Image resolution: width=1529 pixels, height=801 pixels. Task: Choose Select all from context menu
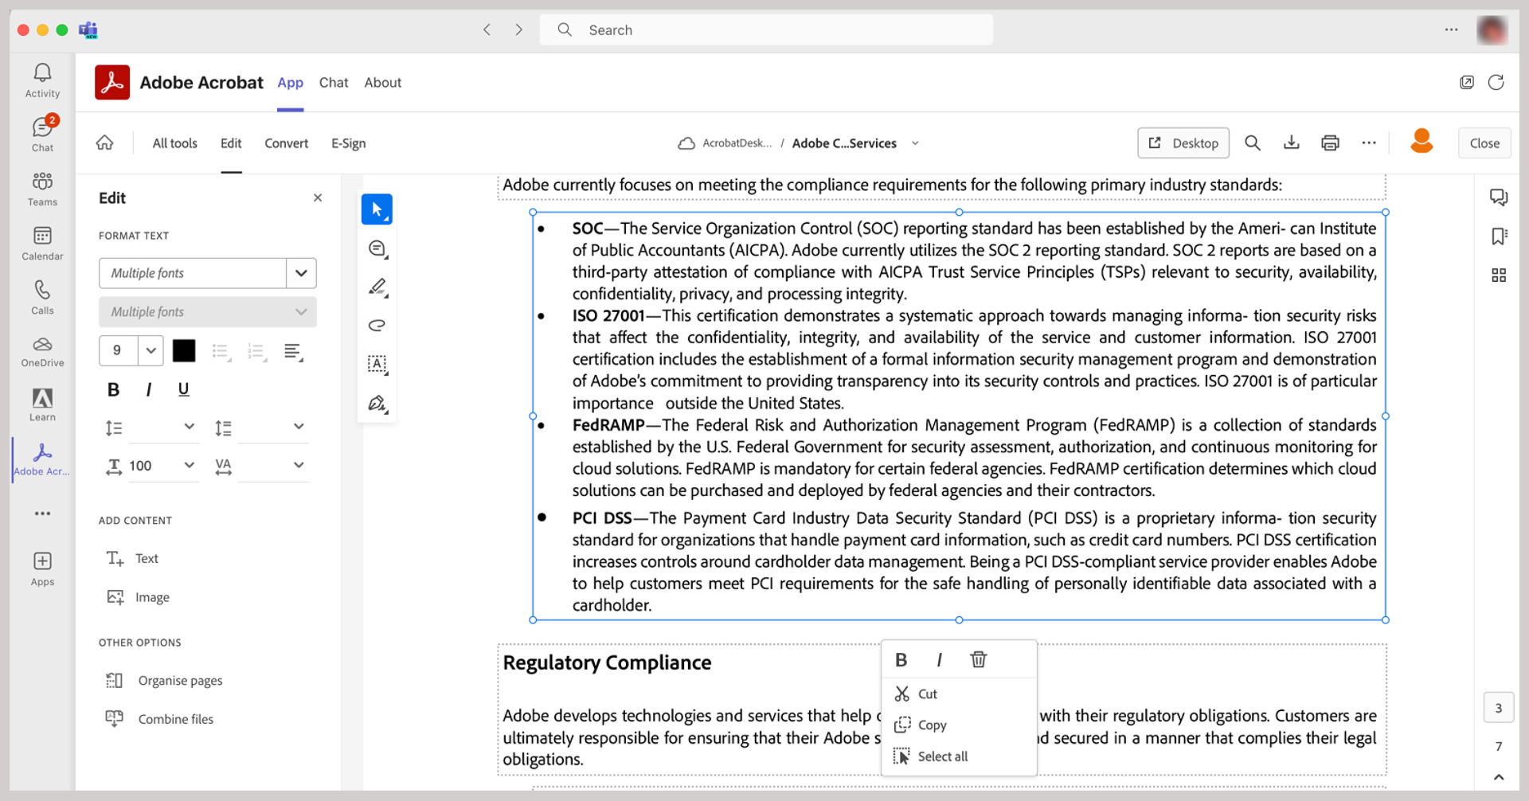click(x=959, y=756)
